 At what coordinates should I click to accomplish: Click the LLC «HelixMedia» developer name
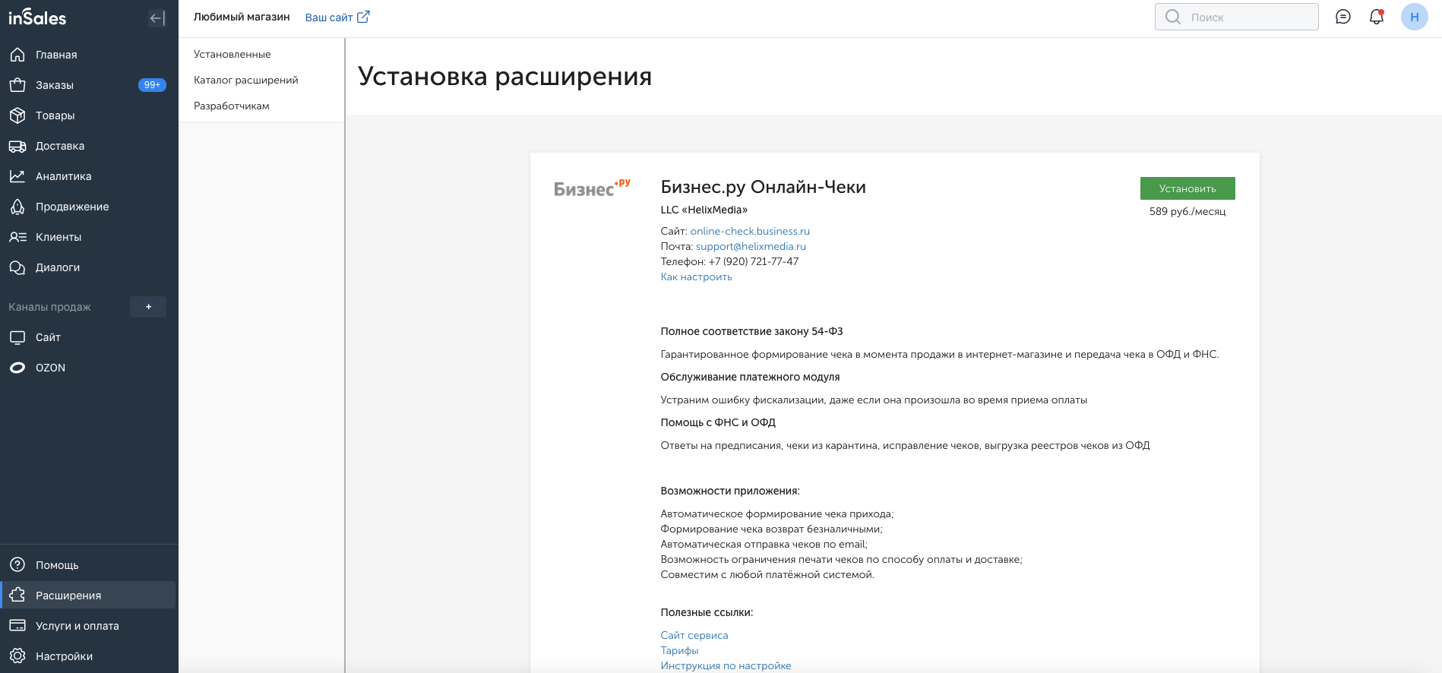(x=704, y=210)
